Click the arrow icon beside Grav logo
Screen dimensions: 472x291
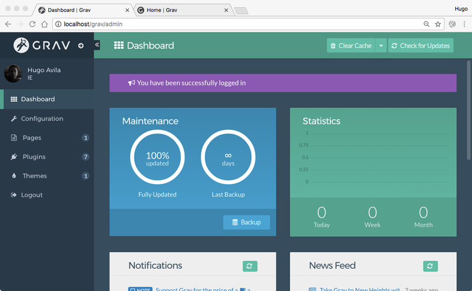pos(81,46)
